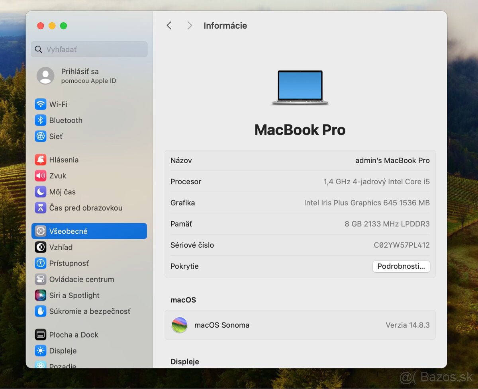Click the Verzia 14.8.3 text

(407, 325)
